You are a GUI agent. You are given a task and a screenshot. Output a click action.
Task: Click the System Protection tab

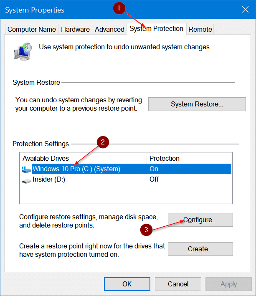pos(156,29)
